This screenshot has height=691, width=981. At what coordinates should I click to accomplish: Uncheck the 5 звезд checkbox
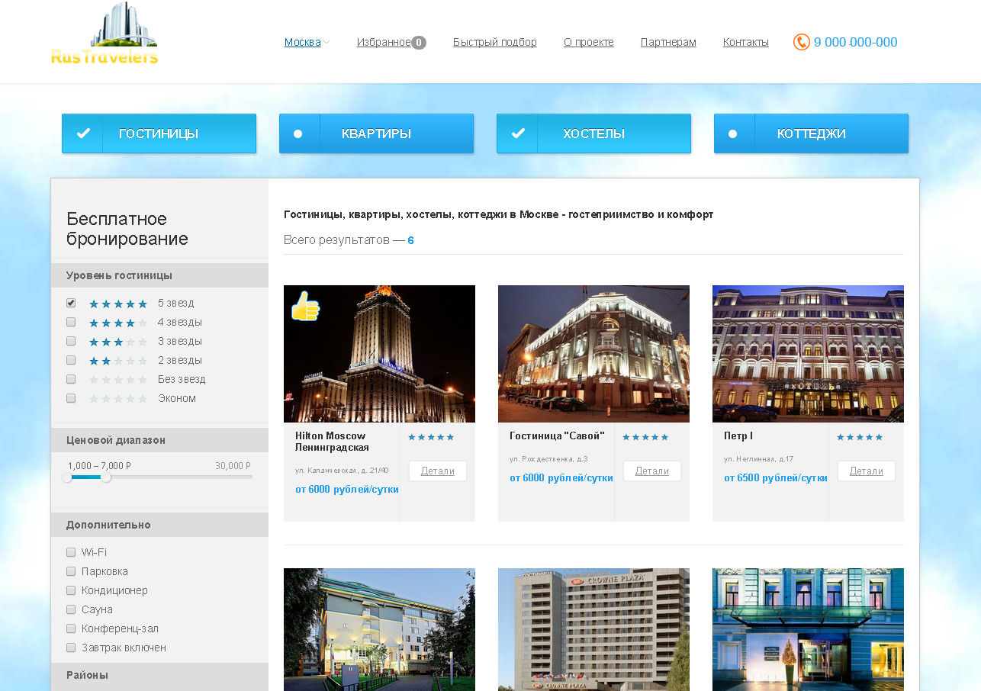click(71, 303)
